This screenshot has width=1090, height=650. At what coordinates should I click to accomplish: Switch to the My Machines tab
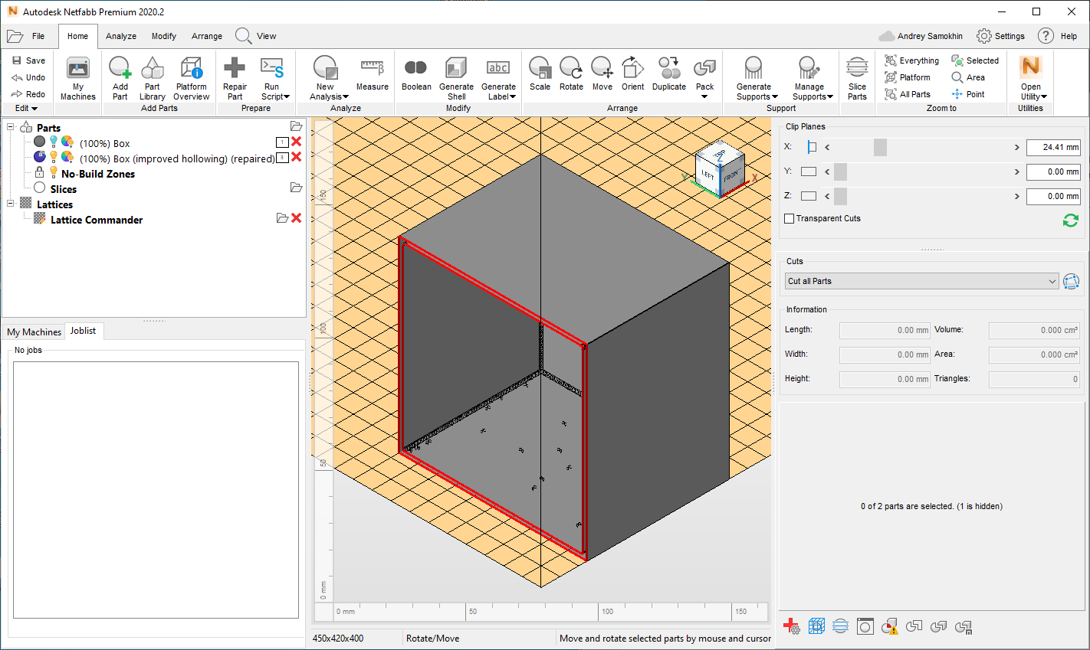[x=34, y=332]
